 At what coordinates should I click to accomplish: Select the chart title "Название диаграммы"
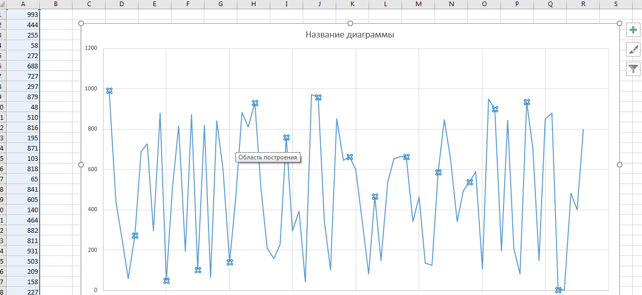(350, 35)
